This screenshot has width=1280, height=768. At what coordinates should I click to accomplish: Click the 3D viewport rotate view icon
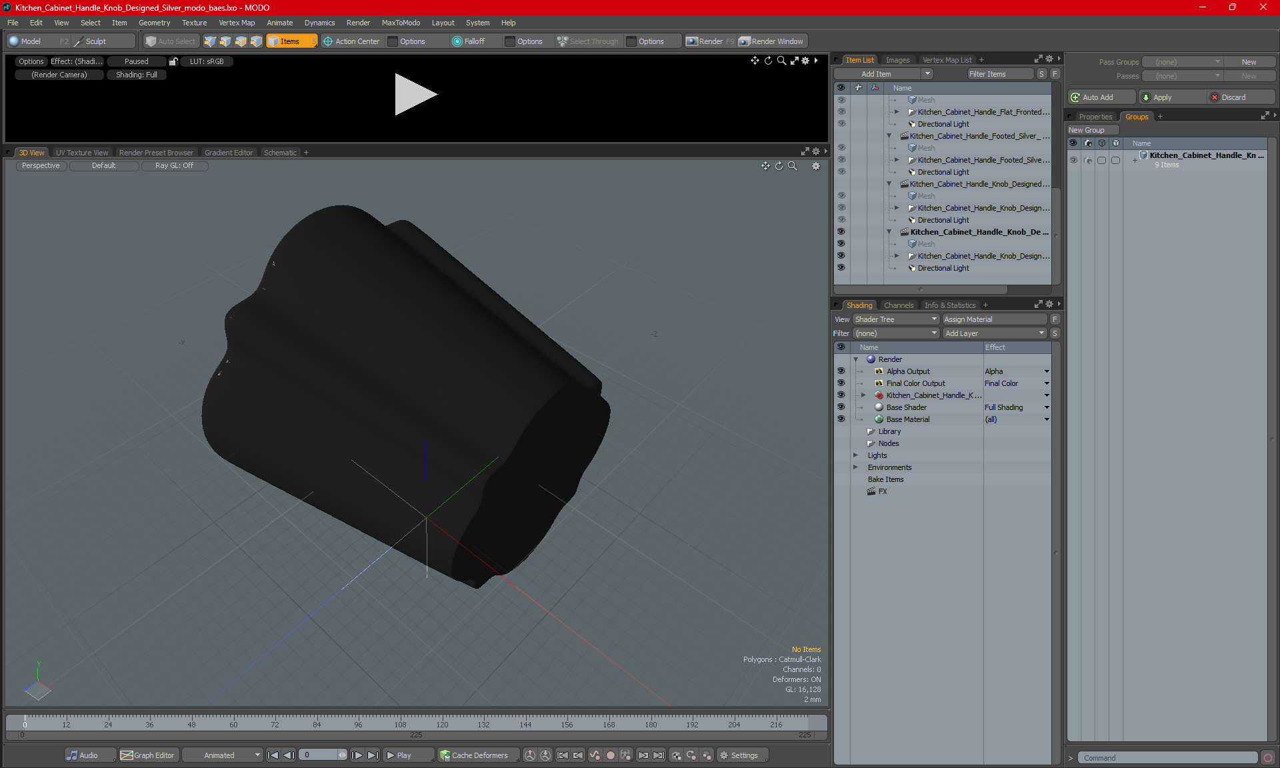tap(779, 166)
